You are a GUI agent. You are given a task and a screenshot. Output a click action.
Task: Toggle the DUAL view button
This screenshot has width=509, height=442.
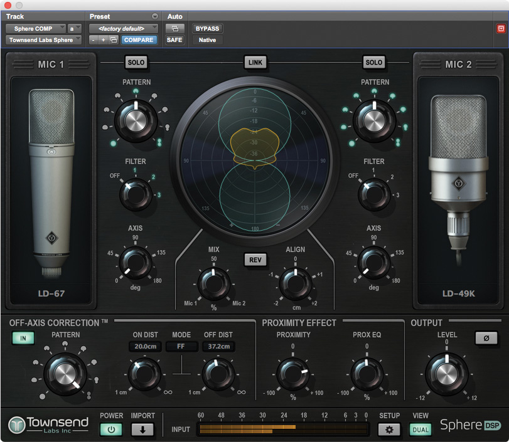(421, 429)
